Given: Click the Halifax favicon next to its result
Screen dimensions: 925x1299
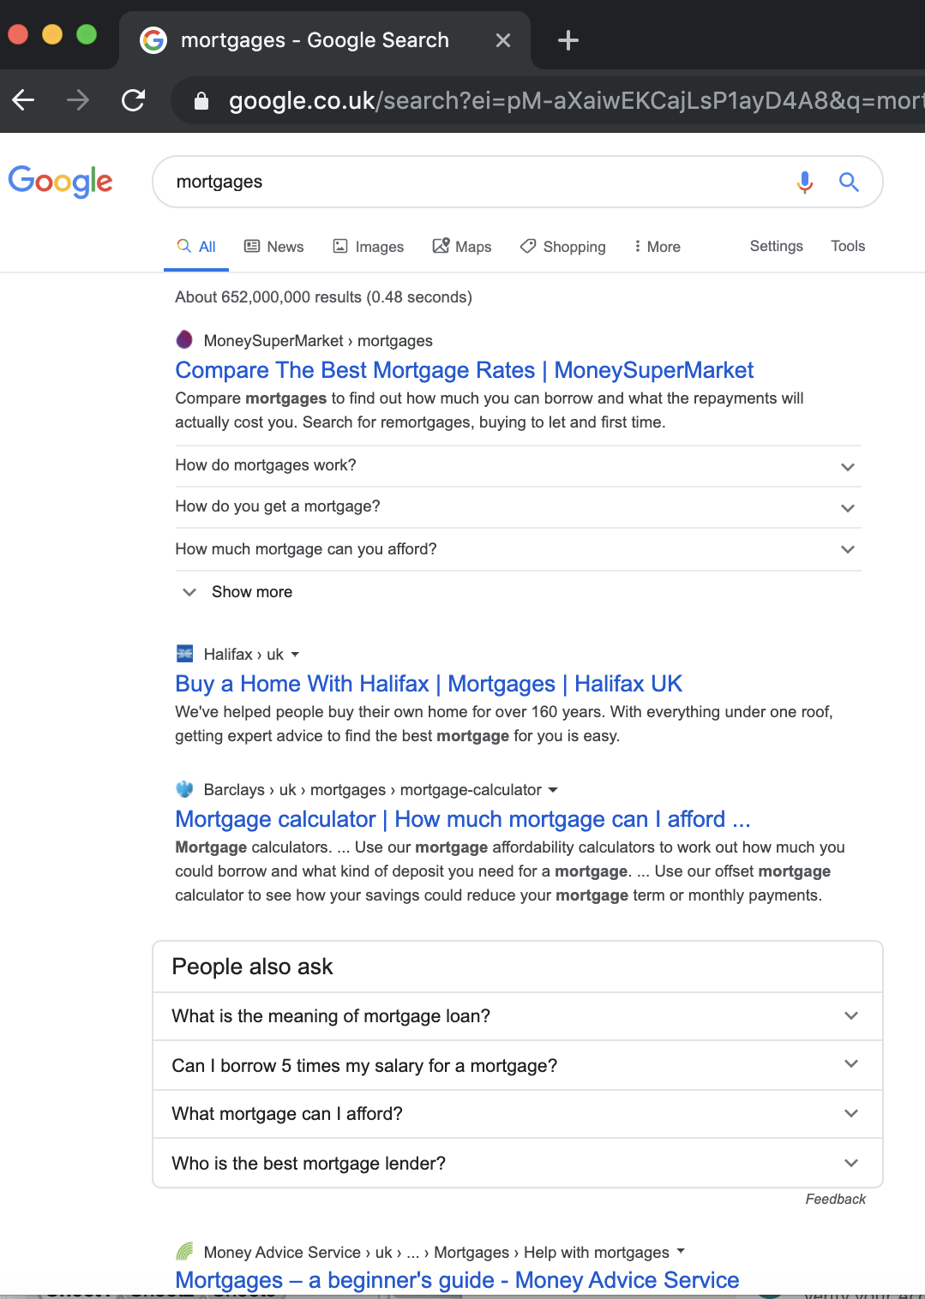Looking at the screenshot, I should [x=183, y=653].
